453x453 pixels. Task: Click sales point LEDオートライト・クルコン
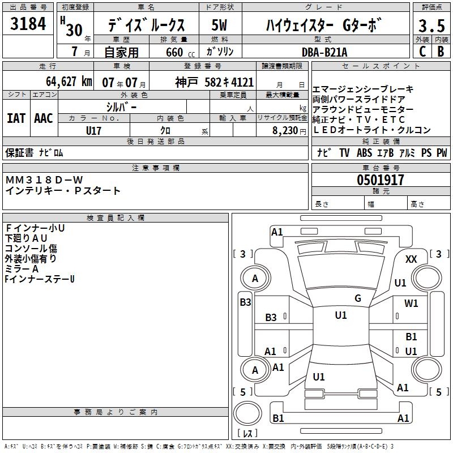[x=371, y=130]
